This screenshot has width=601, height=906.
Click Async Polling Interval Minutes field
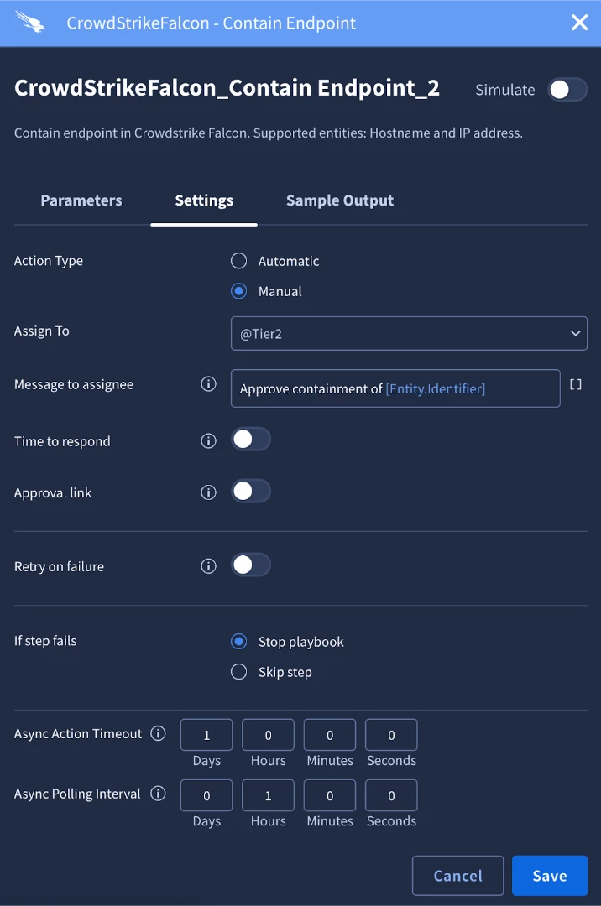pos(330,795)
